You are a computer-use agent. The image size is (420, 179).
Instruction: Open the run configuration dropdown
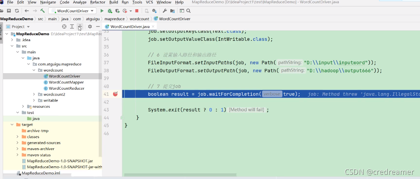(x=72, y=11)
